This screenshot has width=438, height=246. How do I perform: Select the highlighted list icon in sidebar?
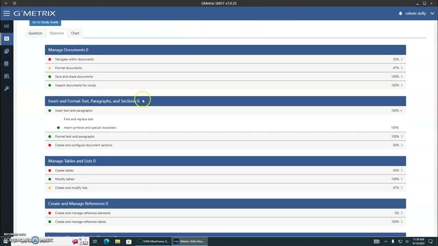click(7, 39)
